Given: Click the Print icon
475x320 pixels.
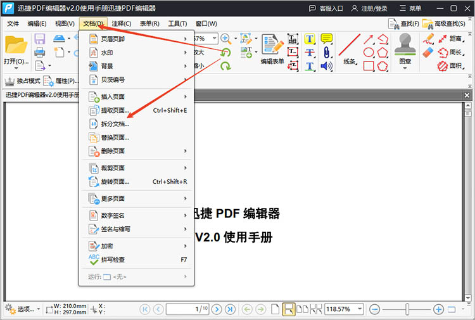Looking at the screenshot, I should tap(40, 53).
